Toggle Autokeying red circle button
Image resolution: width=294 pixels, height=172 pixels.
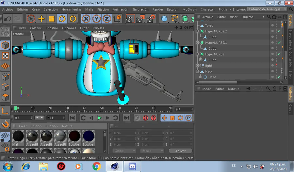point(145,118)
